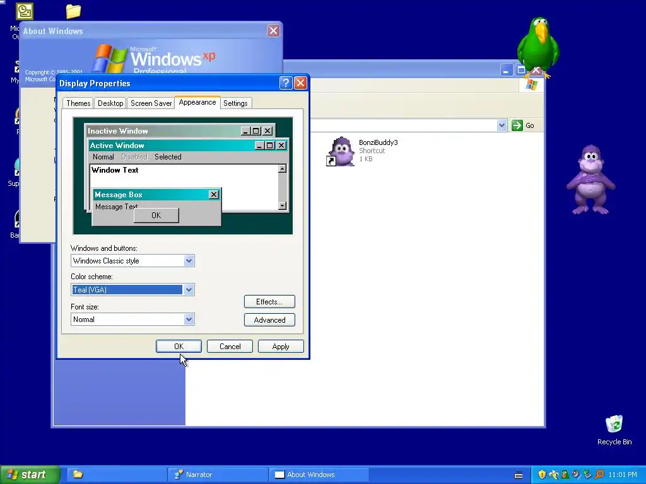Click the yellow security shield tray icon
Viewport: 646px width, 484px height.
coord(542,475)
